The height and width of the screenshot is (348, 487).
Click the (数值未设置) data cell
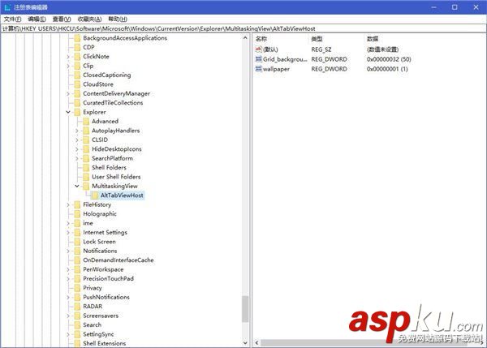point(382,49)
